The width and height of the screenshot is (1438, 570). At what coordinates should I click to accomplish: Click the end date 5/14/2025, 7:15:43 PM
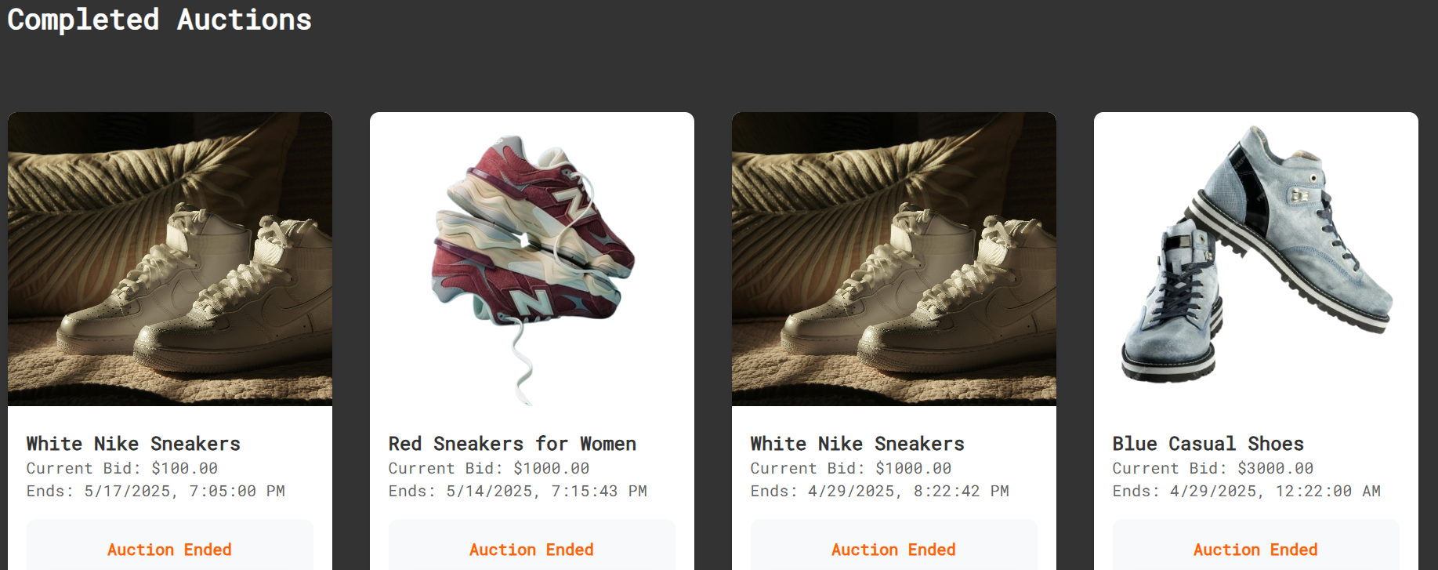[x=517, y=491]
